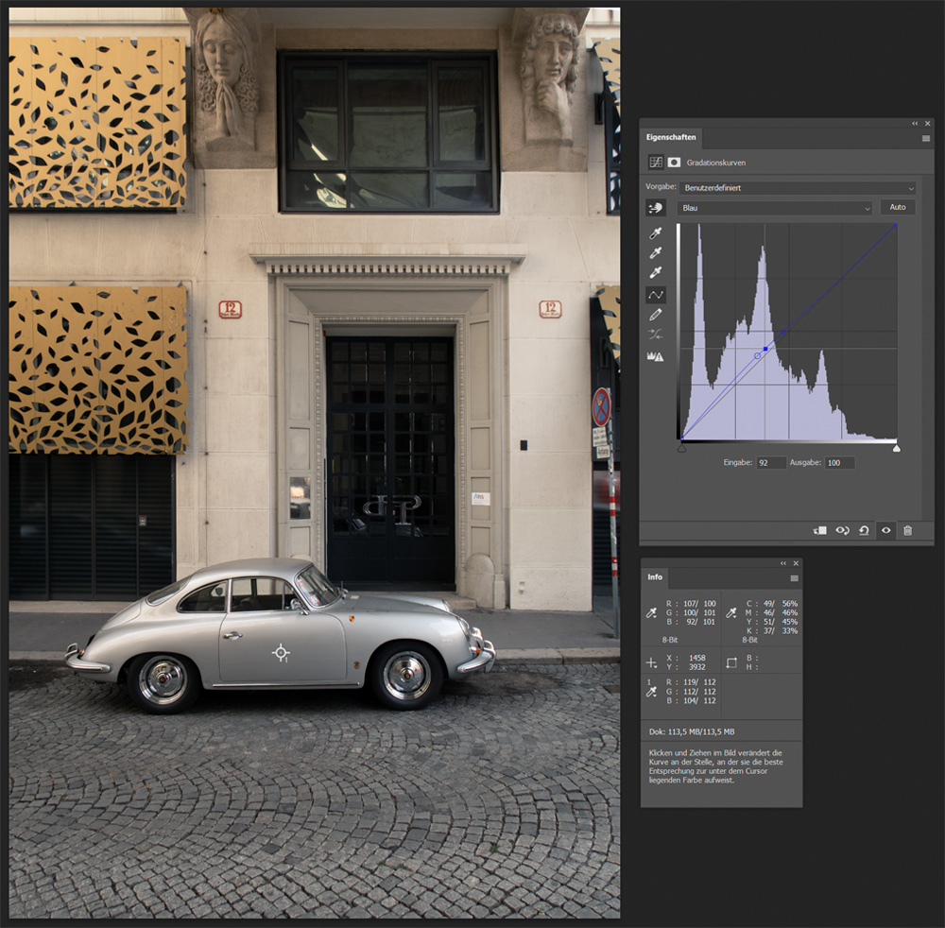This screenshot has width=945, height=928.
Task: Pick the black point eyedropper in Curves
Action: point(655,233)
